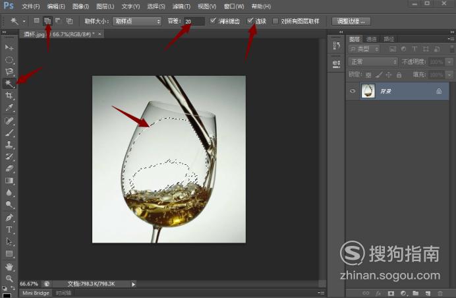Image resolution: width=456 pixels, height=298 pixels.
Task: Select the Zoom tool
Action: pyautogui.click(x=9, y=278)
